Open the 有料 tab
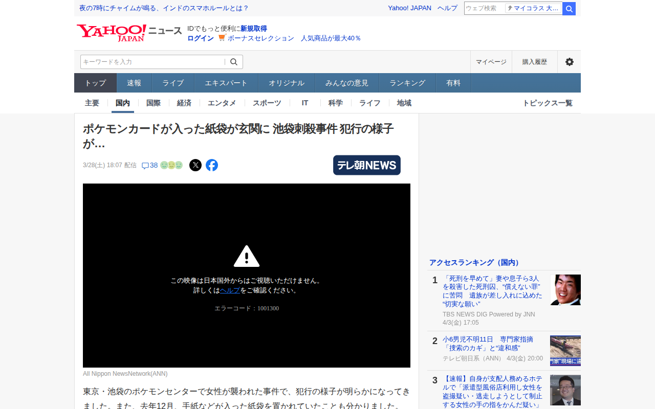This screenshot has height=409, width=655. point(453,83)
